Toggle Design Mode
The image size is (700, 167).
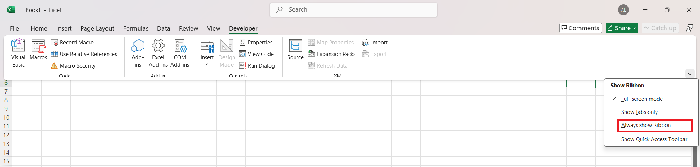[x=227, y=53]
